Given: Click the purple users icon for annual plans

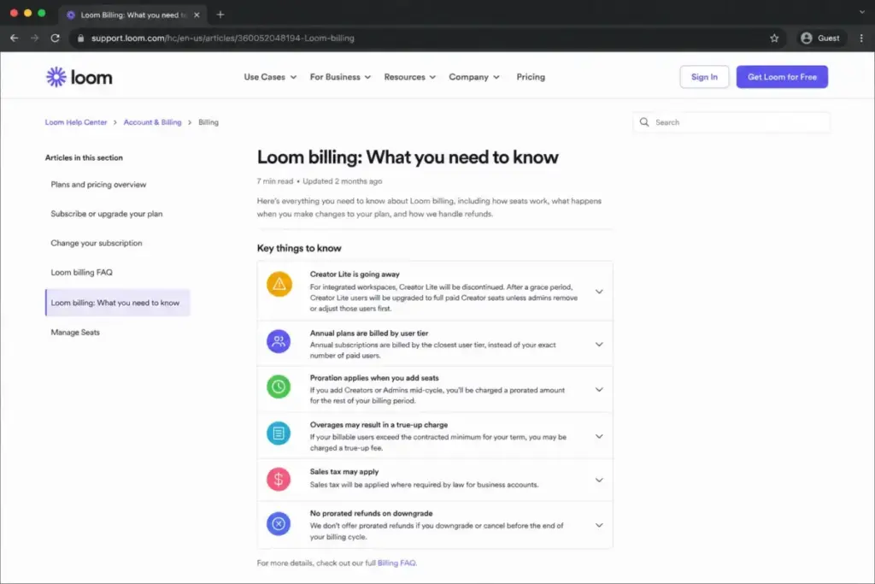Looking at the screenshot, I should 279,341.
